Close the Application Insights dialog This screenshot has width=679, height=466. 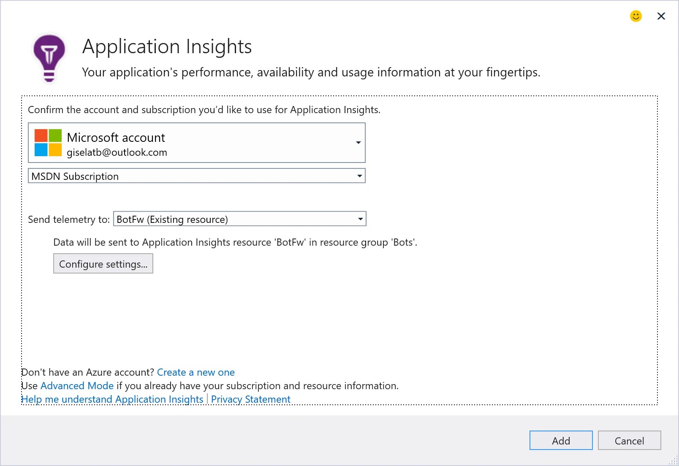pyautogui.click(x=661, y=16)
